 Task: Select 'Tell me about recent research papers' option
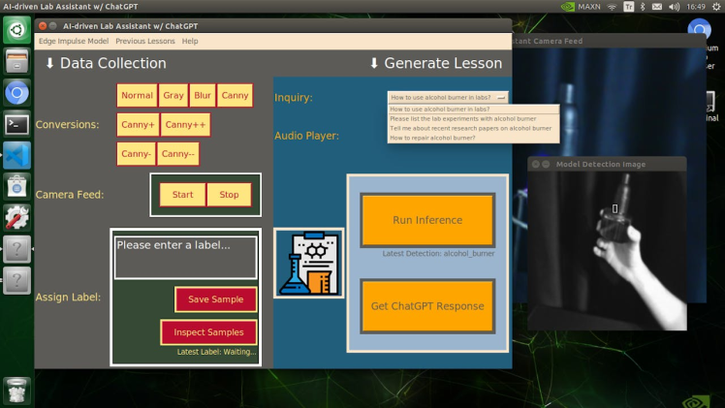(x=473, y=129)
